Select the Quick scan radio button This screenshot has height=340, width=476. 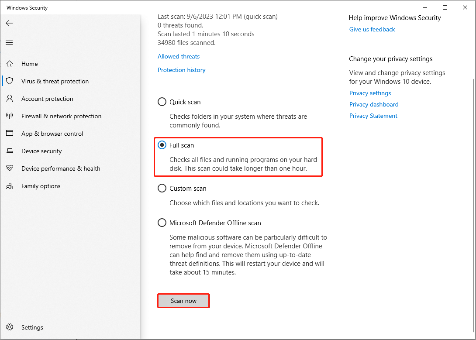162,102
